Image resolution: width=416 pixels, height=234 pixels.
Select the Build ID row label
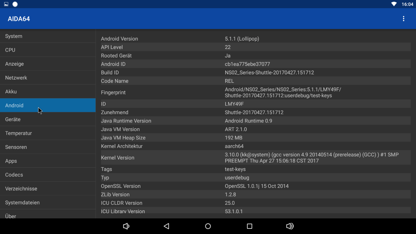pyautogui.click(x=110, y=72)
